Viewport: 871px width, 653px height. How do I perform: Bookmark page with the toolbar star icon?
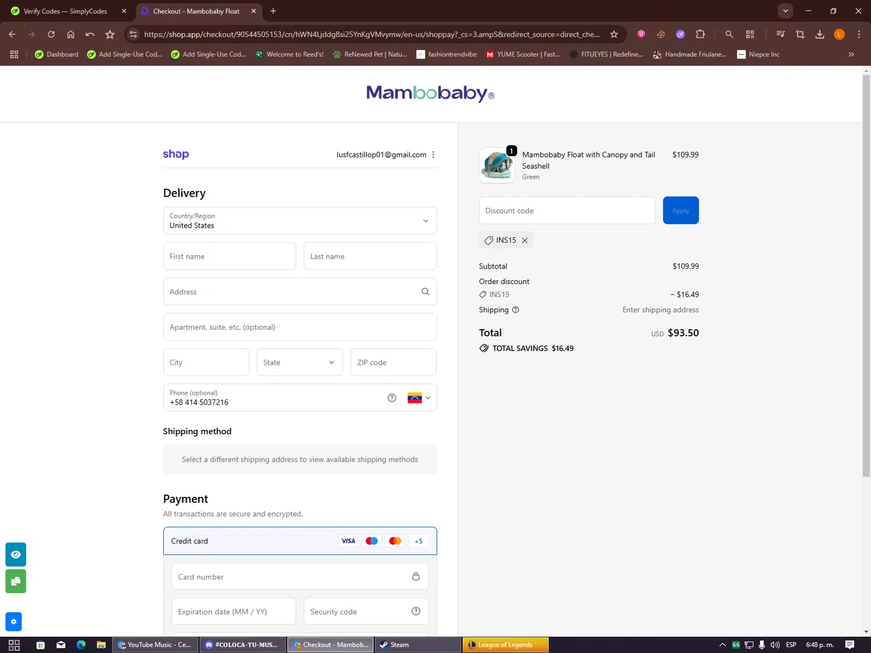pyautogui.click(x=110, y=34)
